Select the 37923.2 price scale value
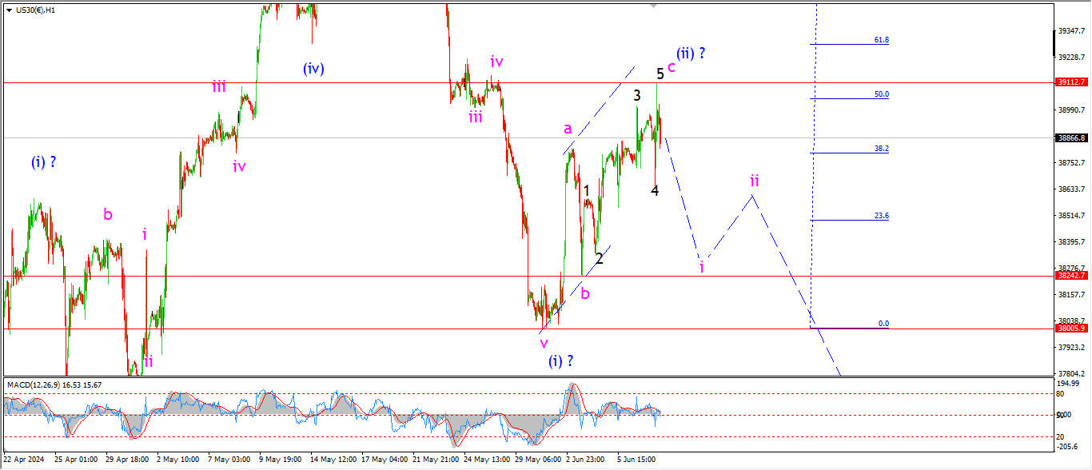This screenshot has width=1092, height=470. [1071, 348]
